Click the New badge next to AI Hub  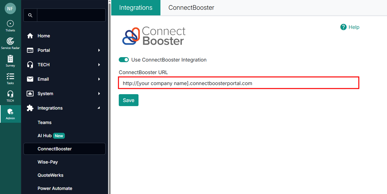[59, 136]
